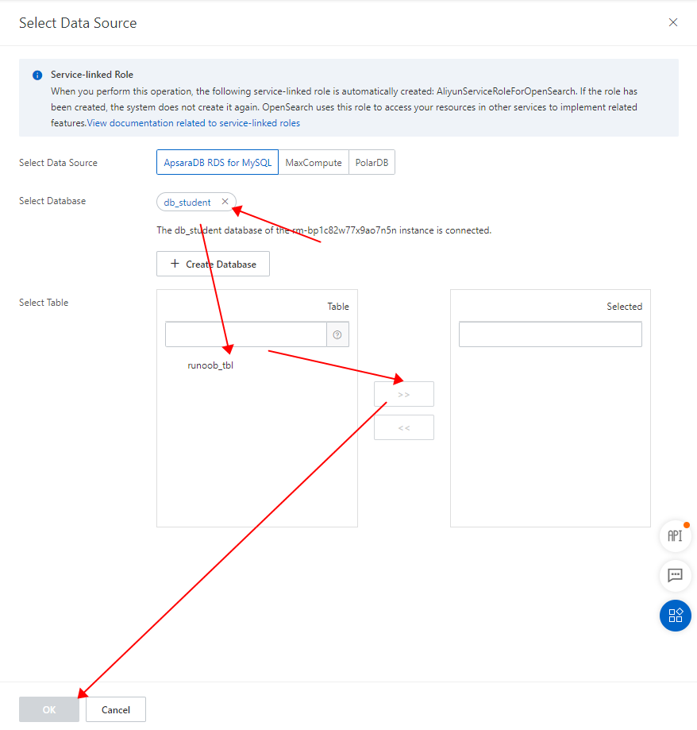Focus the Table search input field
697x730 pixels.
click(x=245, y=334)
